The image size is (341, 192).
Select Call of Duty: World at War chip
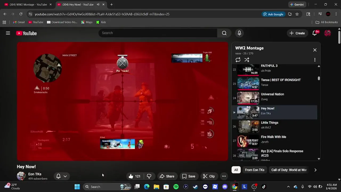pyautogui.click(x=289, y=170)
